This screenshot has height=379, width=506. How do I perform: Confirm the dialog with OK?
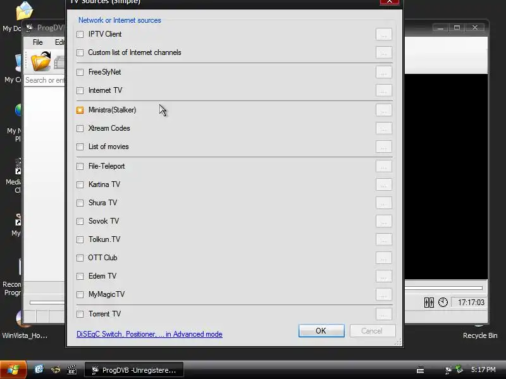(x=321, y=331)
